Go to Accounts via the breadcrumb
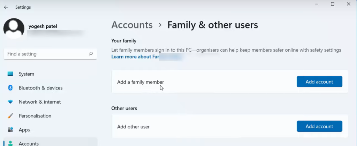Screen dimensions: 357x146 [x=132, y=25]
